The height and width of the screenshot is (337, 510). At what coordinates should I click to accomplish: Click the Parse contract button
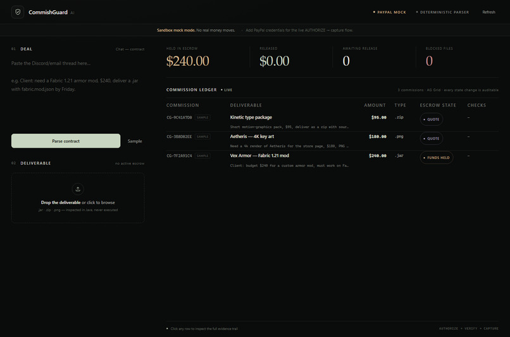click(x=66, y=141)
